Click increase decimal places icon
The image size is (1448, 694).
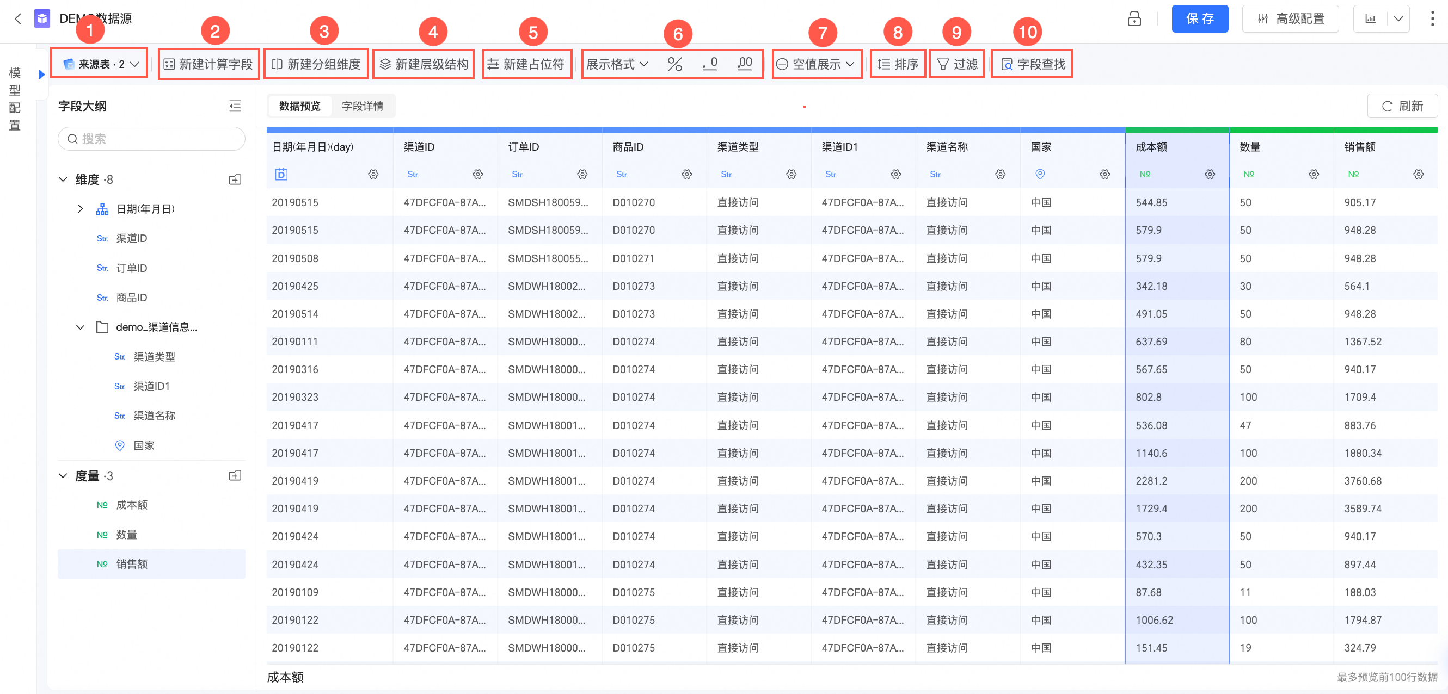click(745, 64)
